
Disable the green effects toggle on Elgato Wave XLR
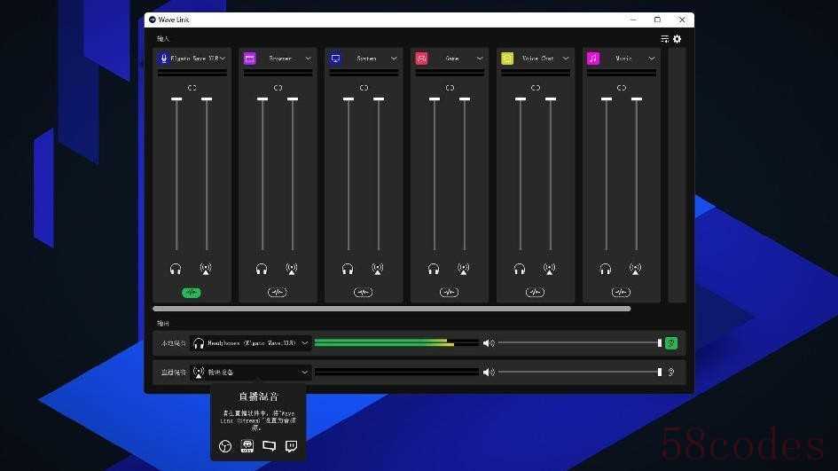[192, 293]
